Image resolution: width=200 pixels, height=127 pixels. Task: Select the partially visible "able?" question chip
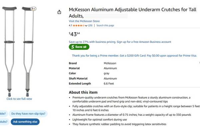click(x=3, y=114)
